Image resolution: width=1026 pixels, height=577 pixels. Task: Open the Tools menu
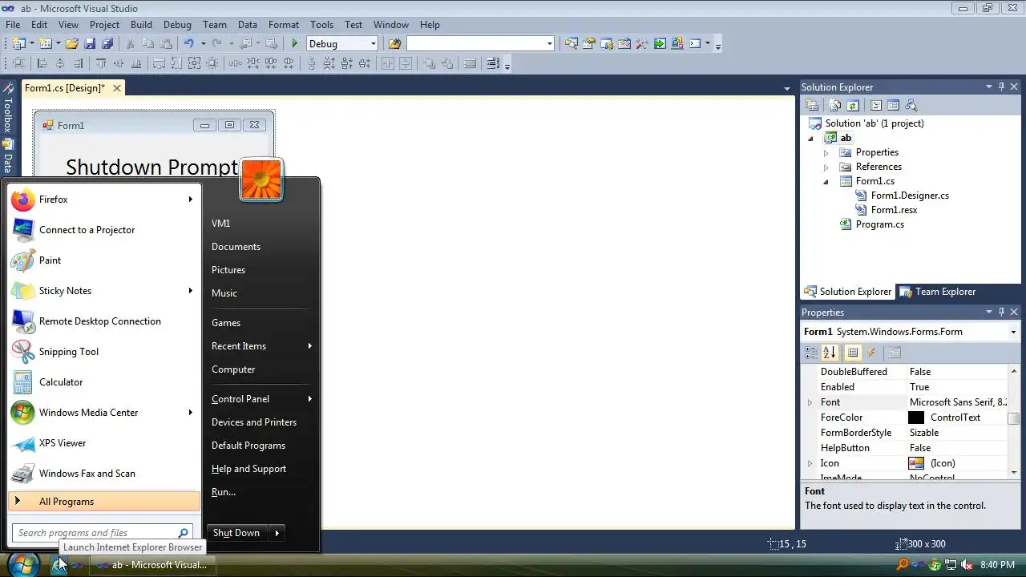tap(321, 25)
